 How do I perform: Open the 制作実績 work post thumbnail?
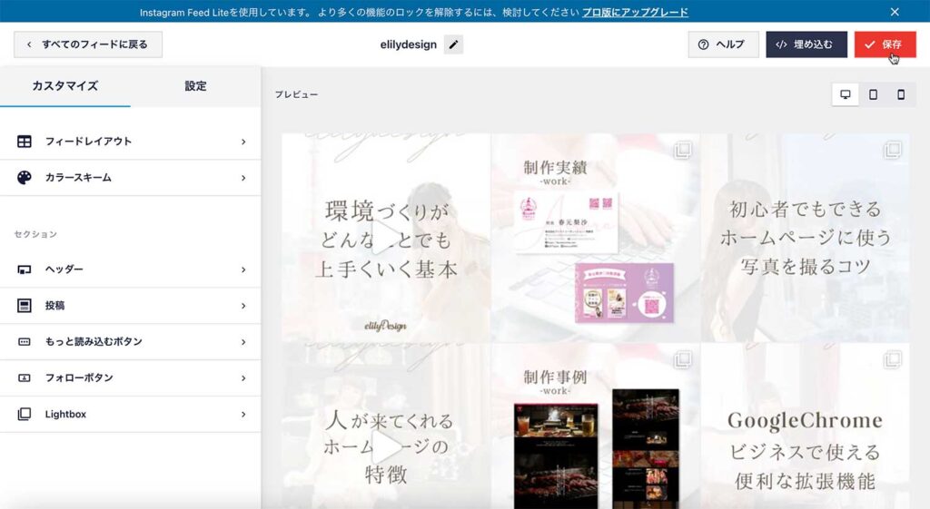595,238
